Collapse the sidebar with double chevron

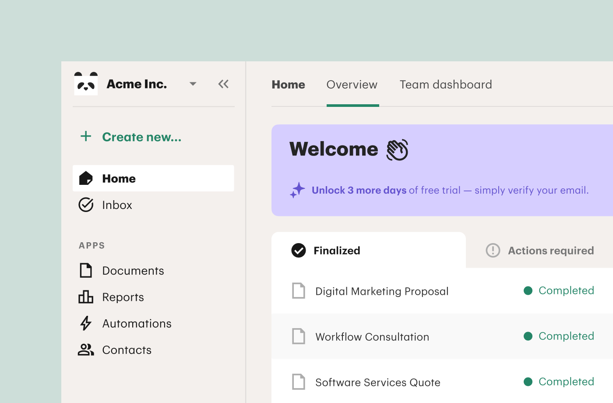click(223, 84)
